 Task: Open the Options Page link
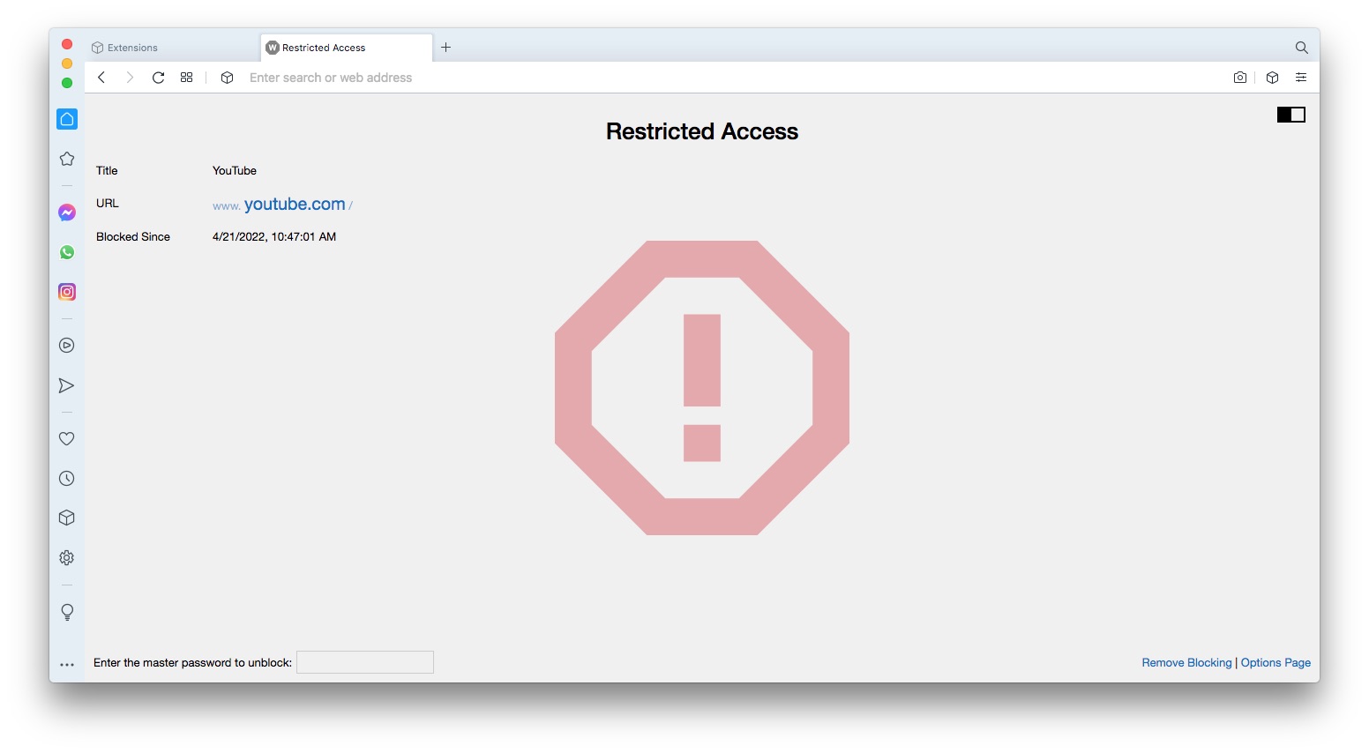tap(1275, 663)
